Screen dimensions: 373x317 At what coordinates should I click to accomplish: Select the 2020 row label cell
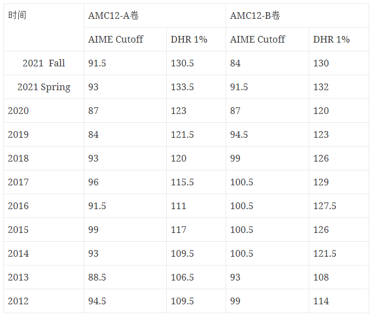44,111
